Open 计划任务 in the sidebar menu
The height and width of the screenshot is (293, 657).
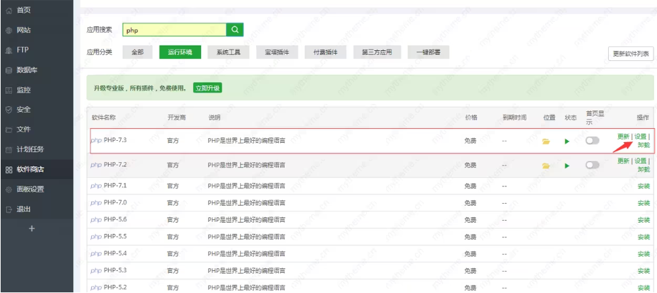30,150
